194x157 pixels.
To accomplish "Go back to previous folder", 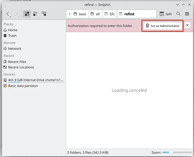I will (x=8, y=14).
